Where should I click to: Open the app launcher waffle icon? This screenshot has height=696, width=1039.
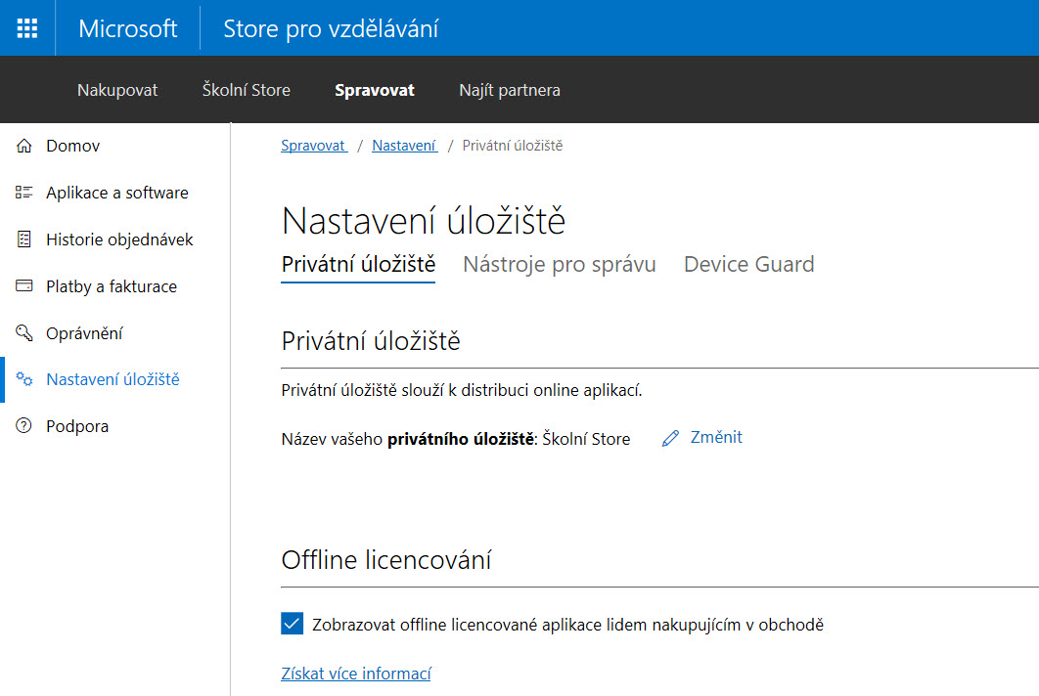point(27,28)
